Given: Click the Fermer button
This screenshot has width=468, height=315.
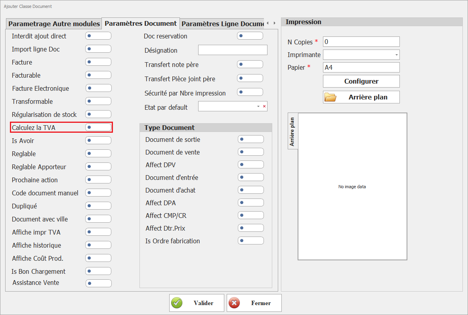Looking at the screenshot, I should click(x=254, y=303).
